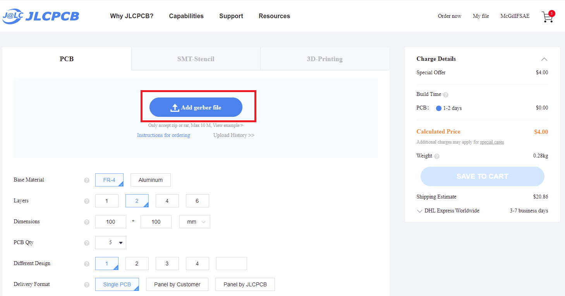Viewport: 565px width, 296px height.
Task: Click the Special Offer label
Action: pyautogui.click(x=431, y=72)
